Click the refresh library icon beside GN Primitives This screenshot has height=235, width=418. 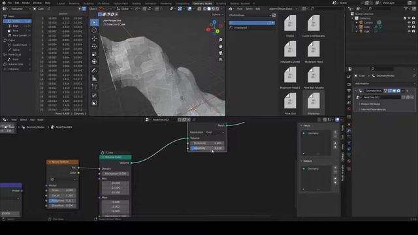(x=274, y=16)
